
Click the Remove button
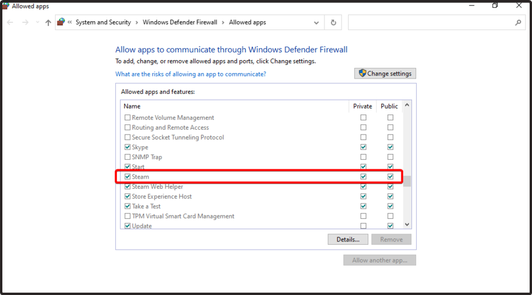pos(391,240)
